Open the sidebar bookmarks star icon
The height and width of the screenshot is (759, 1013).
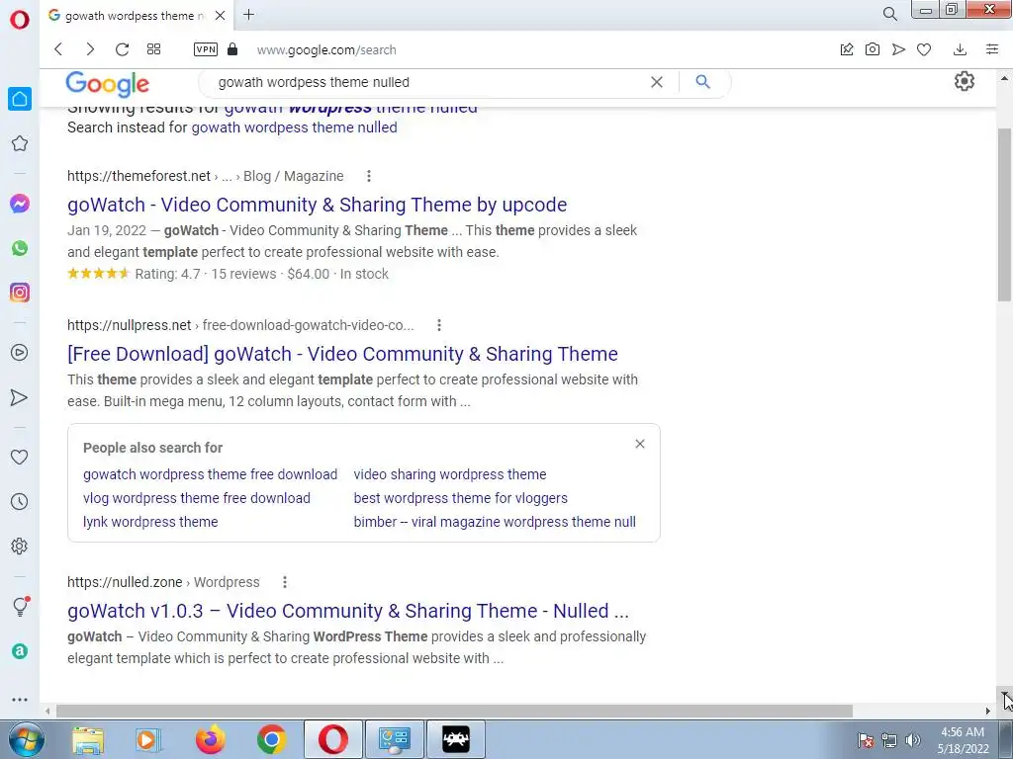pyautogui.click(x=20, y=143)
